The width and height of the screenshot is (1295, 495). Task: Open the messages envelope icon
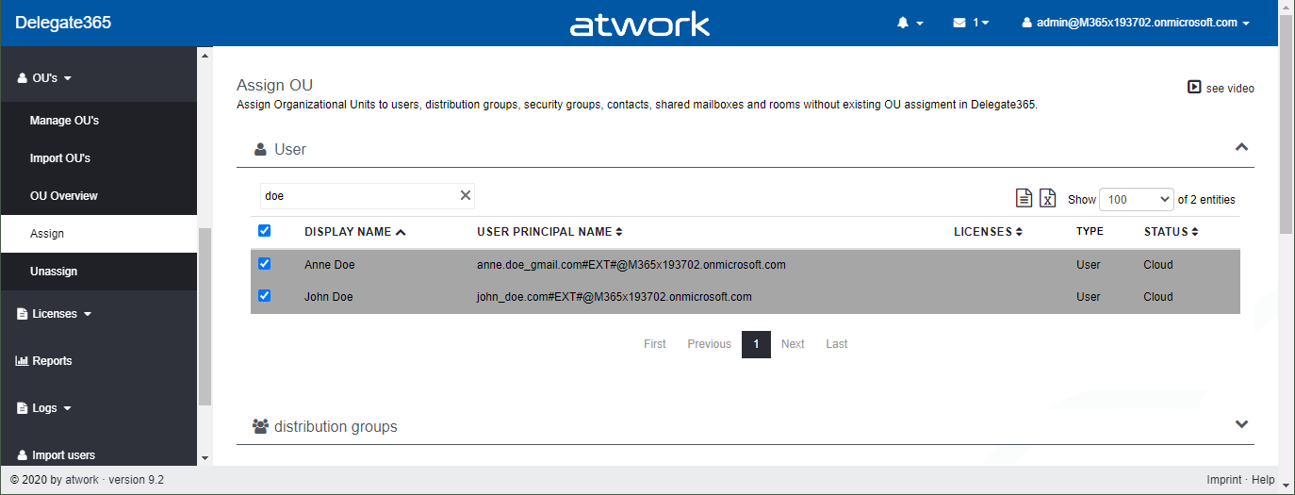[x=959, y=23]
